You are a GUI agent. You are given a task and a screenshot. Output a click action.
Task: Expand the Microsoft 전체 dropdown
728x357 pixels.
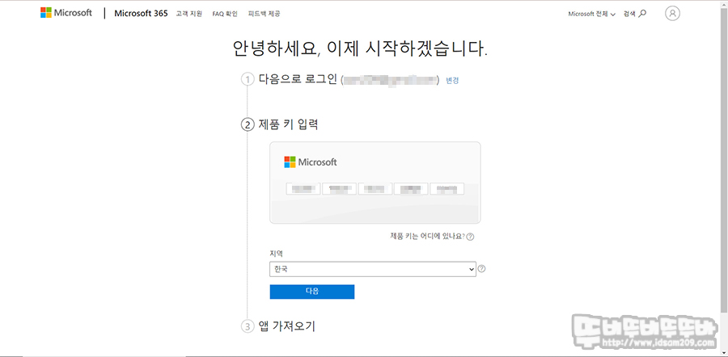[591, 14]
